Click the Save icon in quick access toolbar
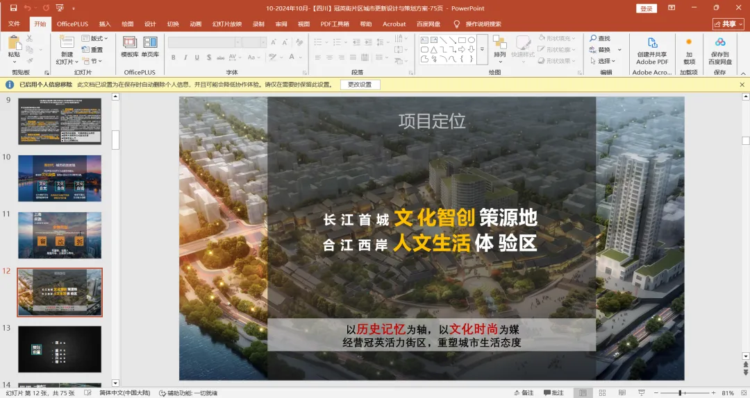The height and width of the screenshot is (398, 750). 13,8
